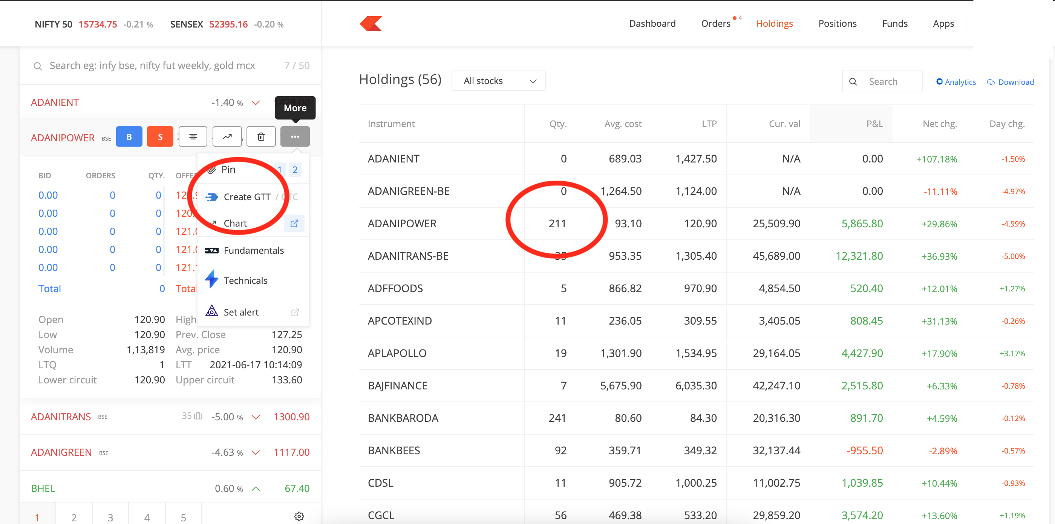Screen dimensions: 1055x524
Task: Click the Buy button for ADANIPOWER
Action: (x=129, y=137)
